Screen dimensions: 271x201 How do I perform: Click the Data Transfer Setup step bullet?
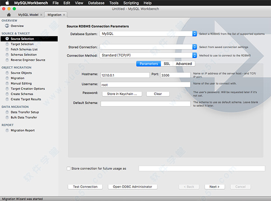[7, 112]
